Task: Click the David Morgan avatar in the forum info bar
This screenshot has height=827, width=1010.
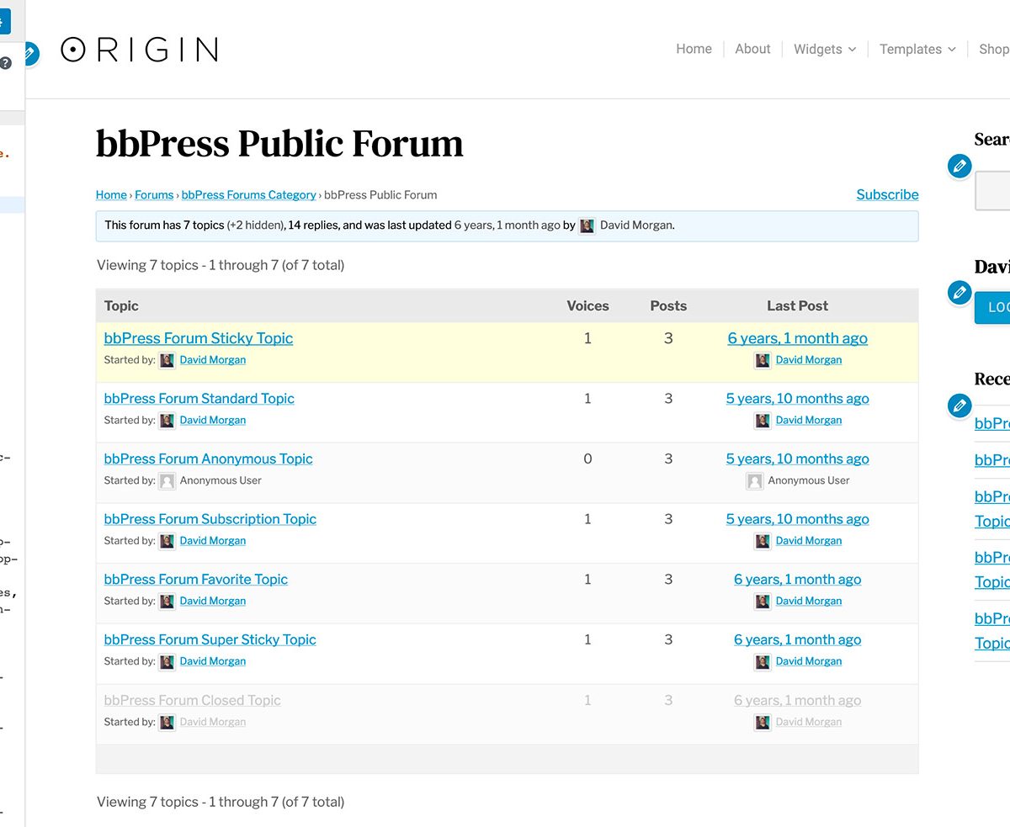Action: [587, 225]
